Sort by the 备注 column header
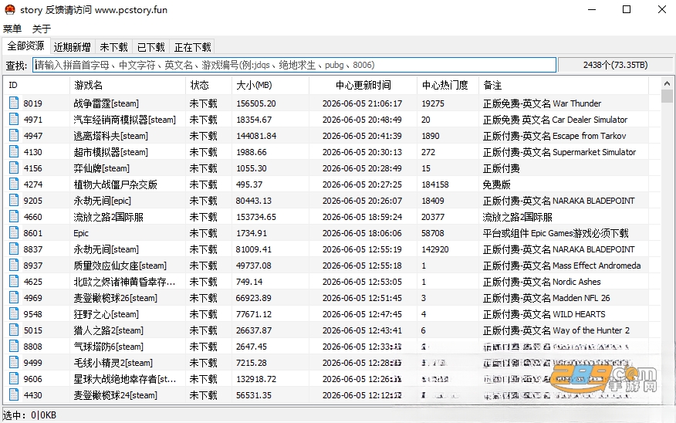676x423 pixels. [x=563, y=86]
